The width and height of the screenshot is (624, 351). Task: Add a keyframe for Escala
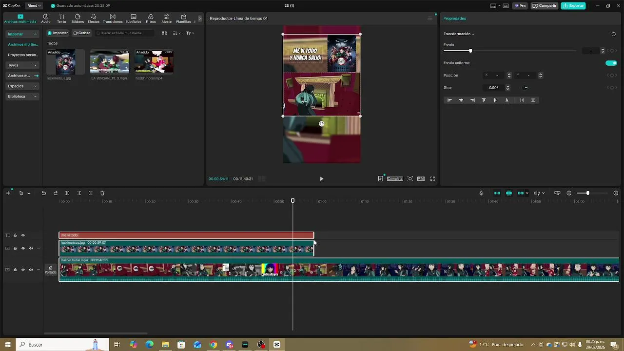point(611,51)
